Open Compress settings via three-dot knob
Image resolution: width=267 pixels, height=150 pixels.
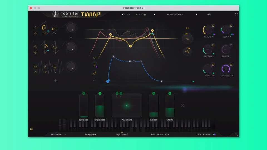point(226,69)
